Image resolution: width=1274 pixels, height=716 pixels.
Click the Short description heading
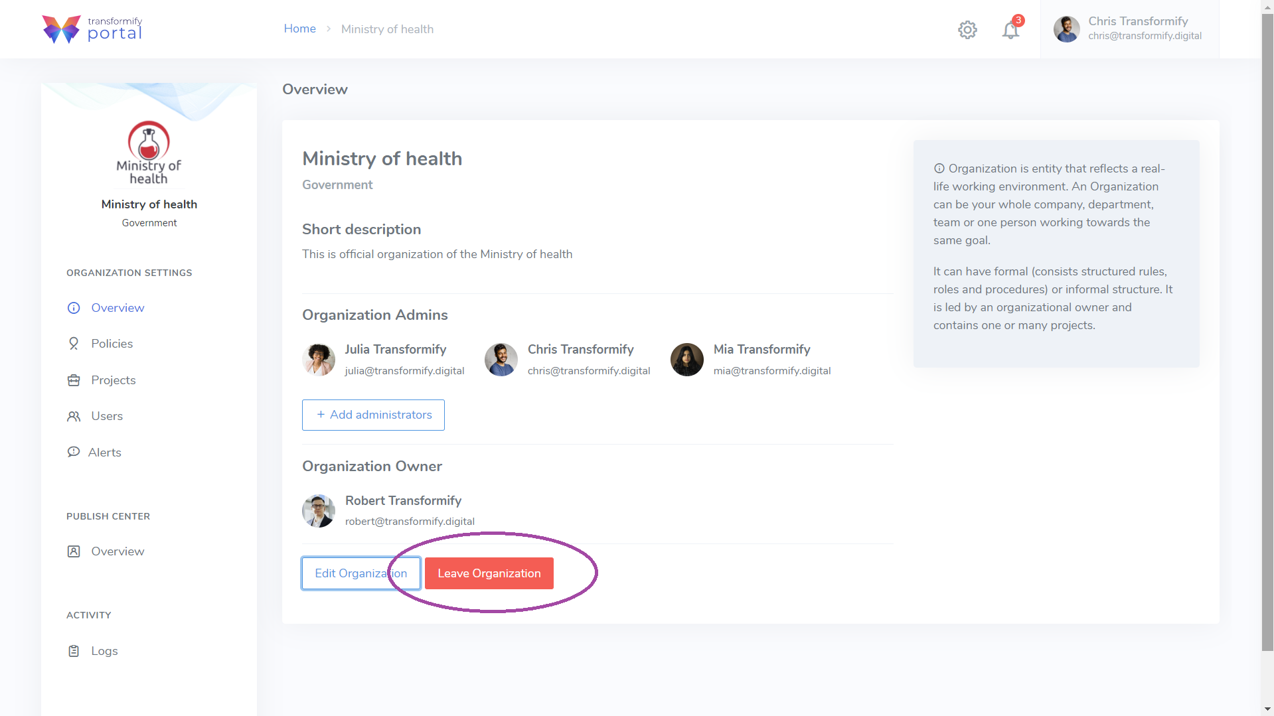[362, 230]
